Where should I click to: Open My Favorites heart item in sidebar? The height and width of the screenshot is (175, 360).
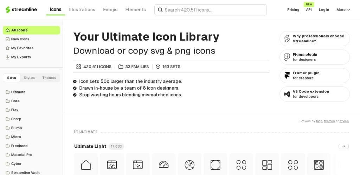(22, 48)
